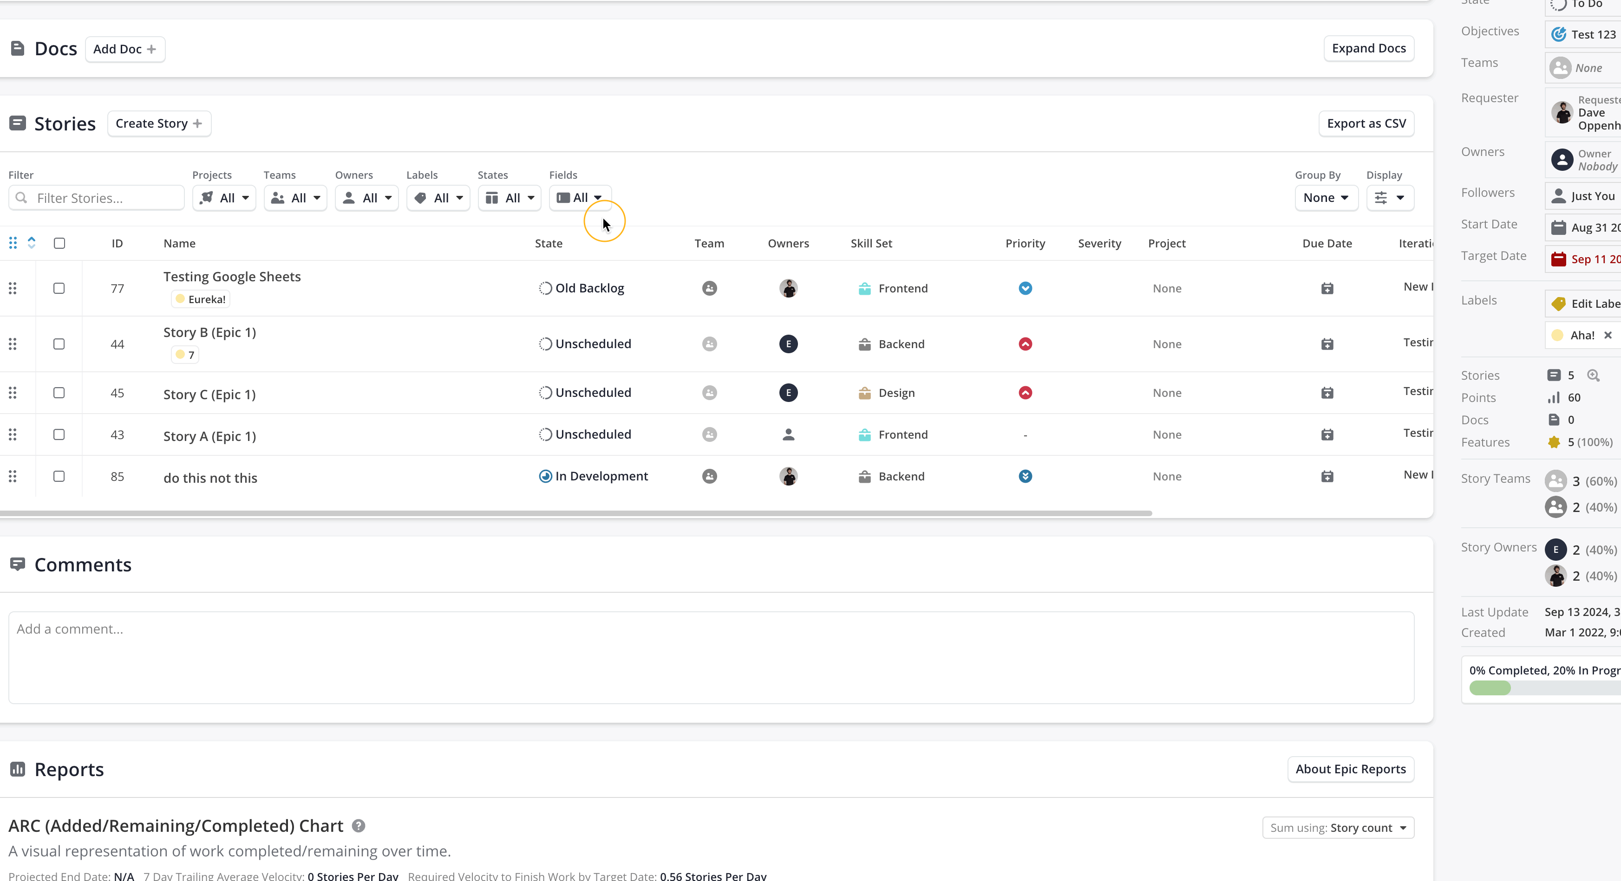
Task: Sort by the Name column header
Action: pos(179,243)
